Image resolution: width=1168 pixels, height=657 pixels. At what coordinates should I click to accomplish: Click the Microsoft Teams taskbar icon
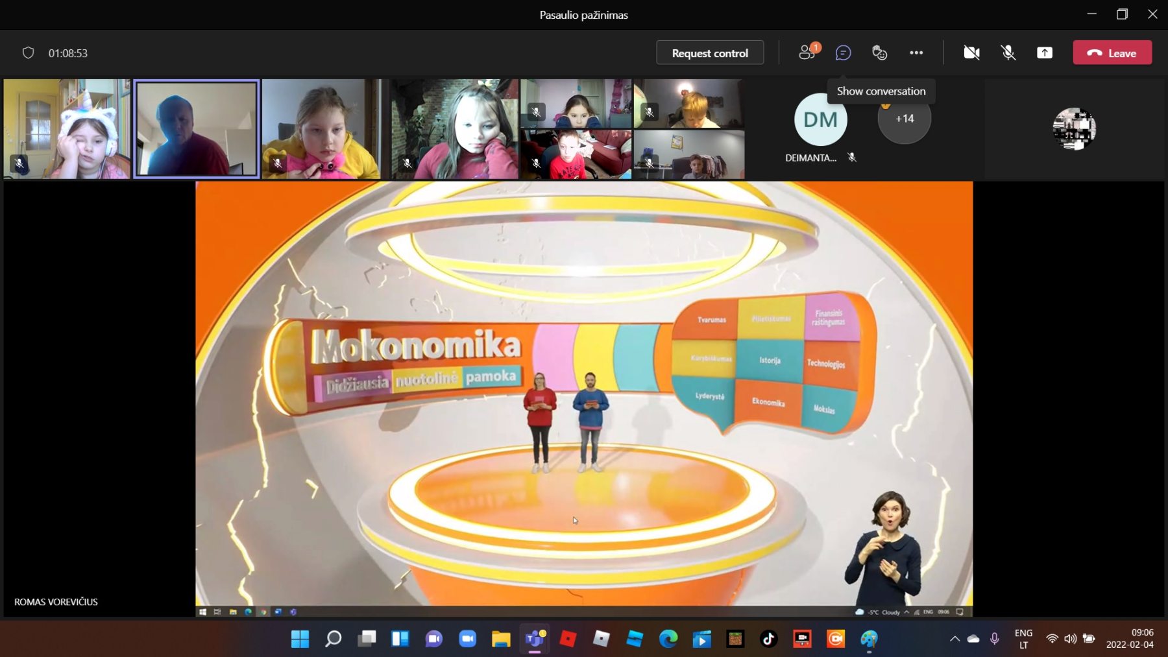[x=535, y=639]
